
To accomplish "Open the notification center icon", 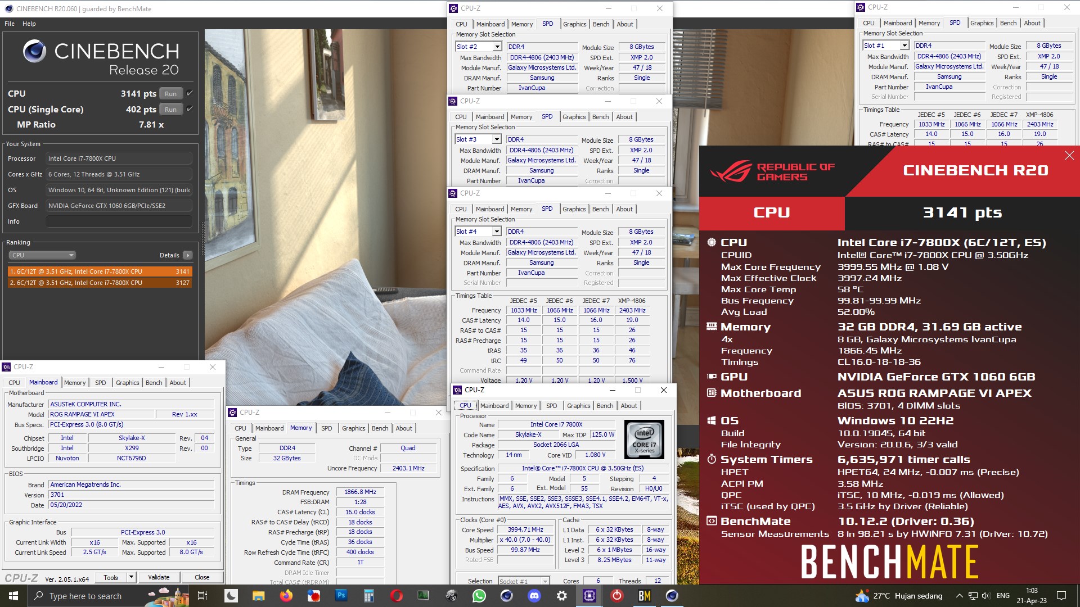I will 1061,596.
